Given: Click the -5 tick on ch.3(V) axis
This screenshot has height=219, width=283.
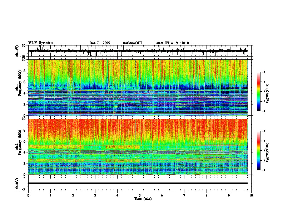Looking at the screenshot, I should click(24, 189).
